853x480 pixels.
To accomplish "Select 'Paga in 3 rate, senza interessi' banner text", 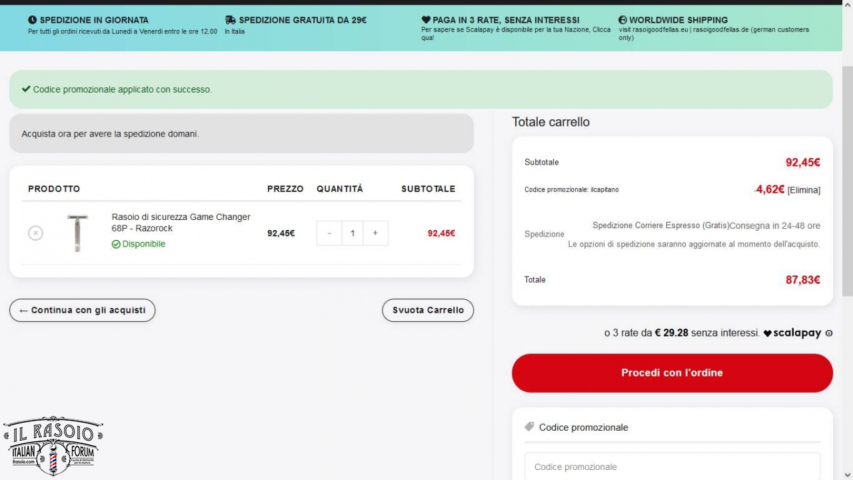I will pos(506,20).
